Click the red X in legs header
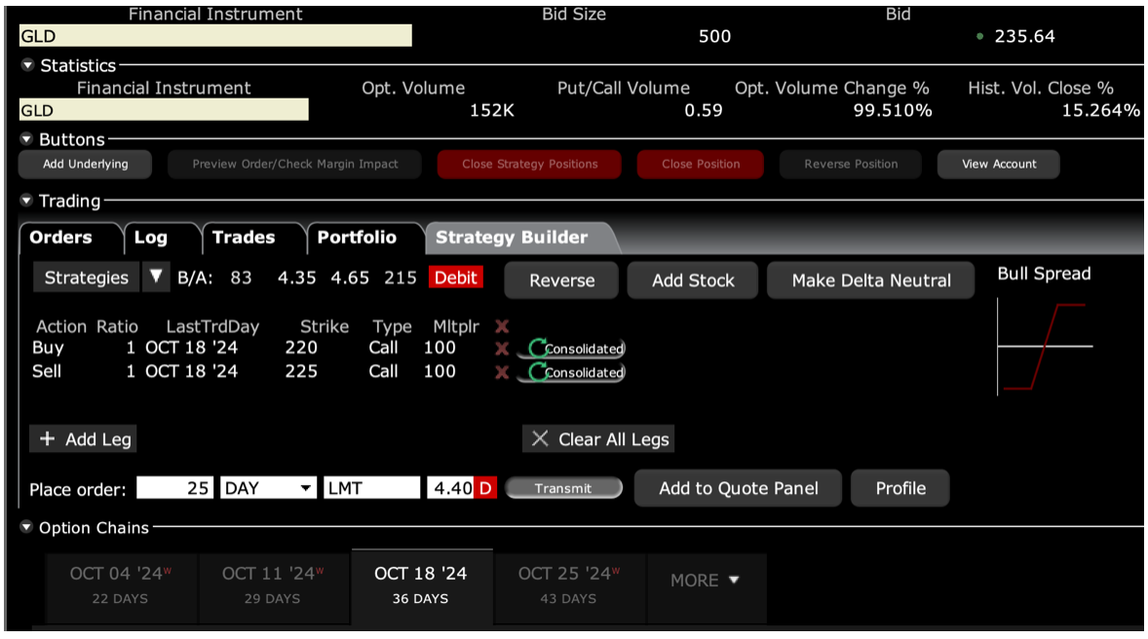The width and height of the screenshot is (1148, 639). pos(502,325)
